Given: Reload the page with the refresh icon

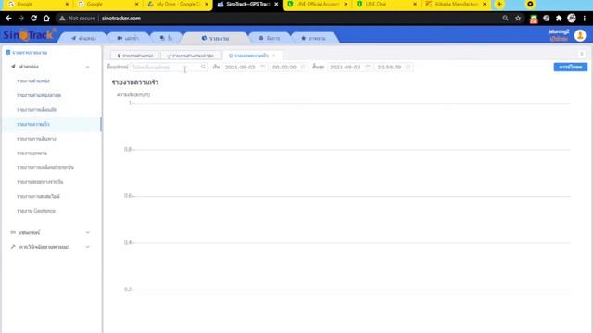Looking at the screenshot, I should click(33, 18).
